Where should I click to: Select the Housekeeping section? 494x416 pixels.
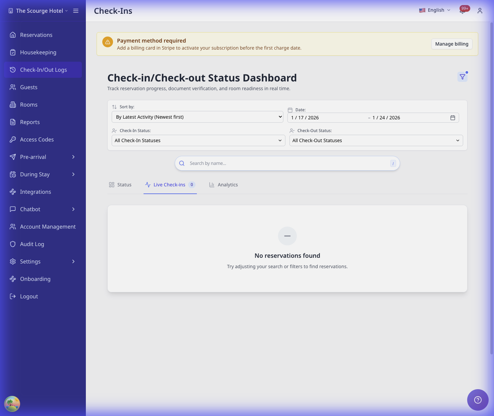38,52
